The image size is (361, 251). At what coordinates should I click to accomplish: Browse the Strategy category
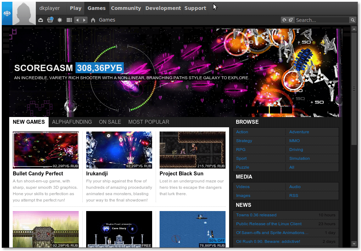click(x=244, y=141)
